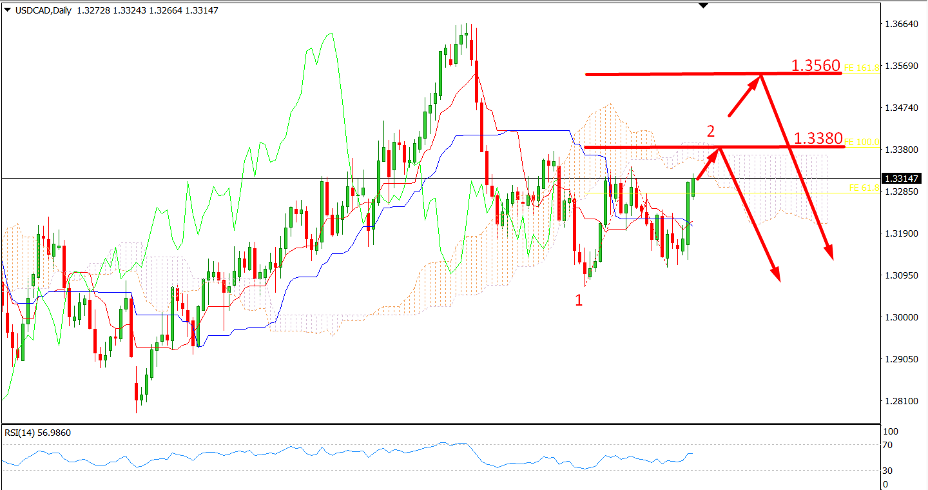Click the chart shift triangle marker at top
The width and height of the screenshot is (928, 490).
click(703, 5)
